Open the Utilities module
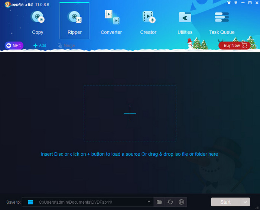260x210 pixels. point(185,23)
